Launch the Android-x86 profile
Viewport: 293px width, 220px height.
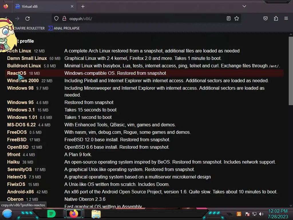tap(21, 192)
